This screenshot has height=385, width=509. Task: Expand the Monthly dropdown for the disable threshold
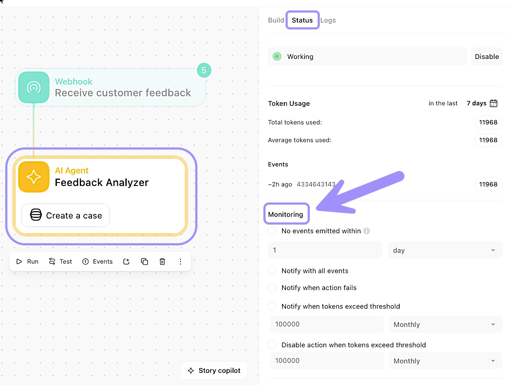click(x=445, y=361)
